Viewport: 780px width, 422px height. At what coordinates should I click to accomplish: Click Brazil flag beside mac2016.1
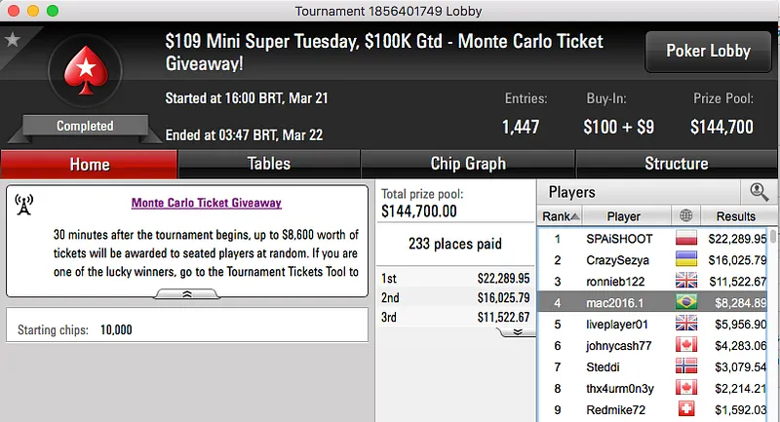tap(686, 303)
